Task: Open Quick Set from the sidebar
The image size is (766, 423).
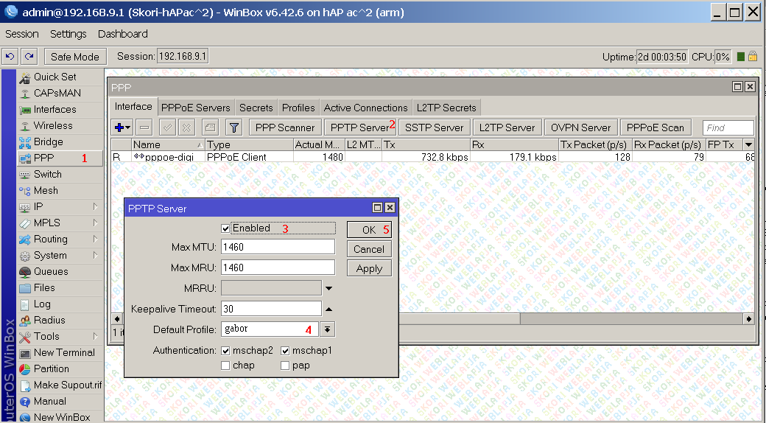Action: click(55, 77)
